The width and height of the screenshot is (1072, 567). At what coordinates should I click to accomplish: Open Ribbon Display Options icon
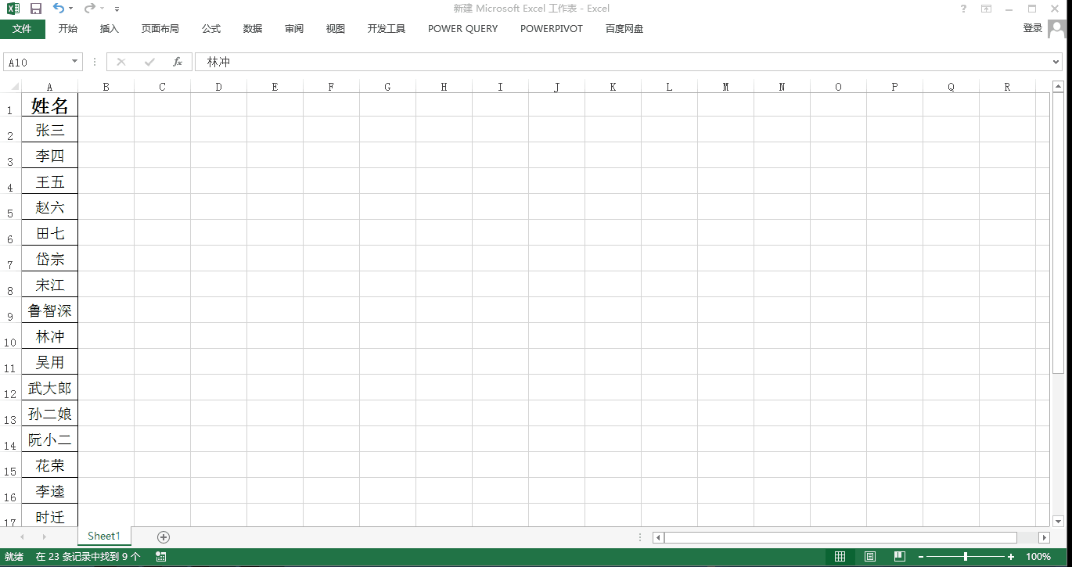986,9
